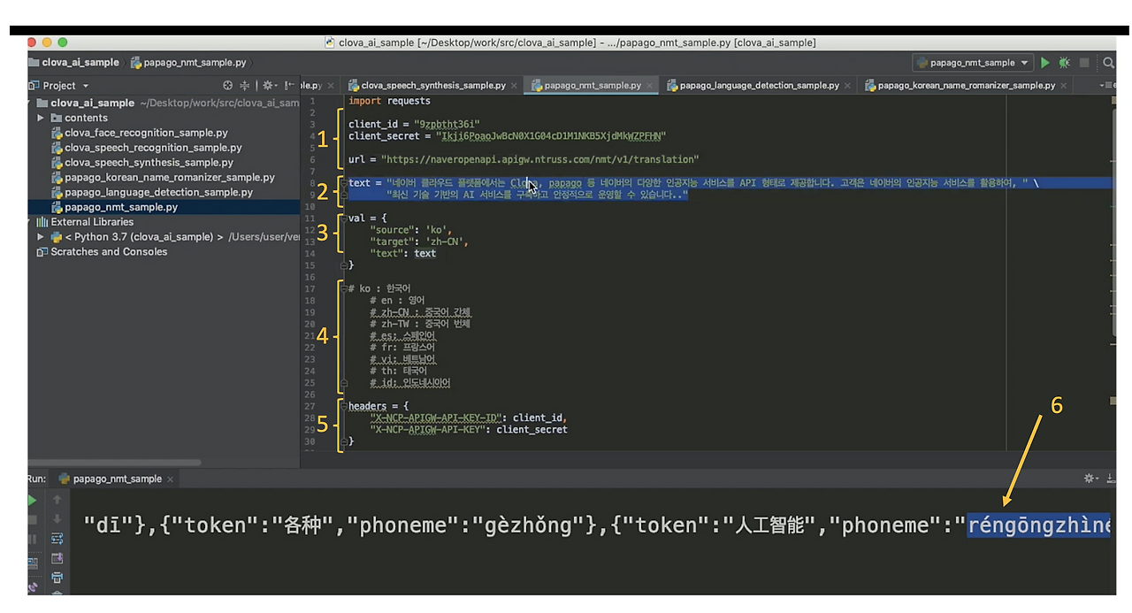1132x613 pixels.
Task: Click clova_ai_sample breadcrumb in navigation bar
Action: click(x=73, y=63)
